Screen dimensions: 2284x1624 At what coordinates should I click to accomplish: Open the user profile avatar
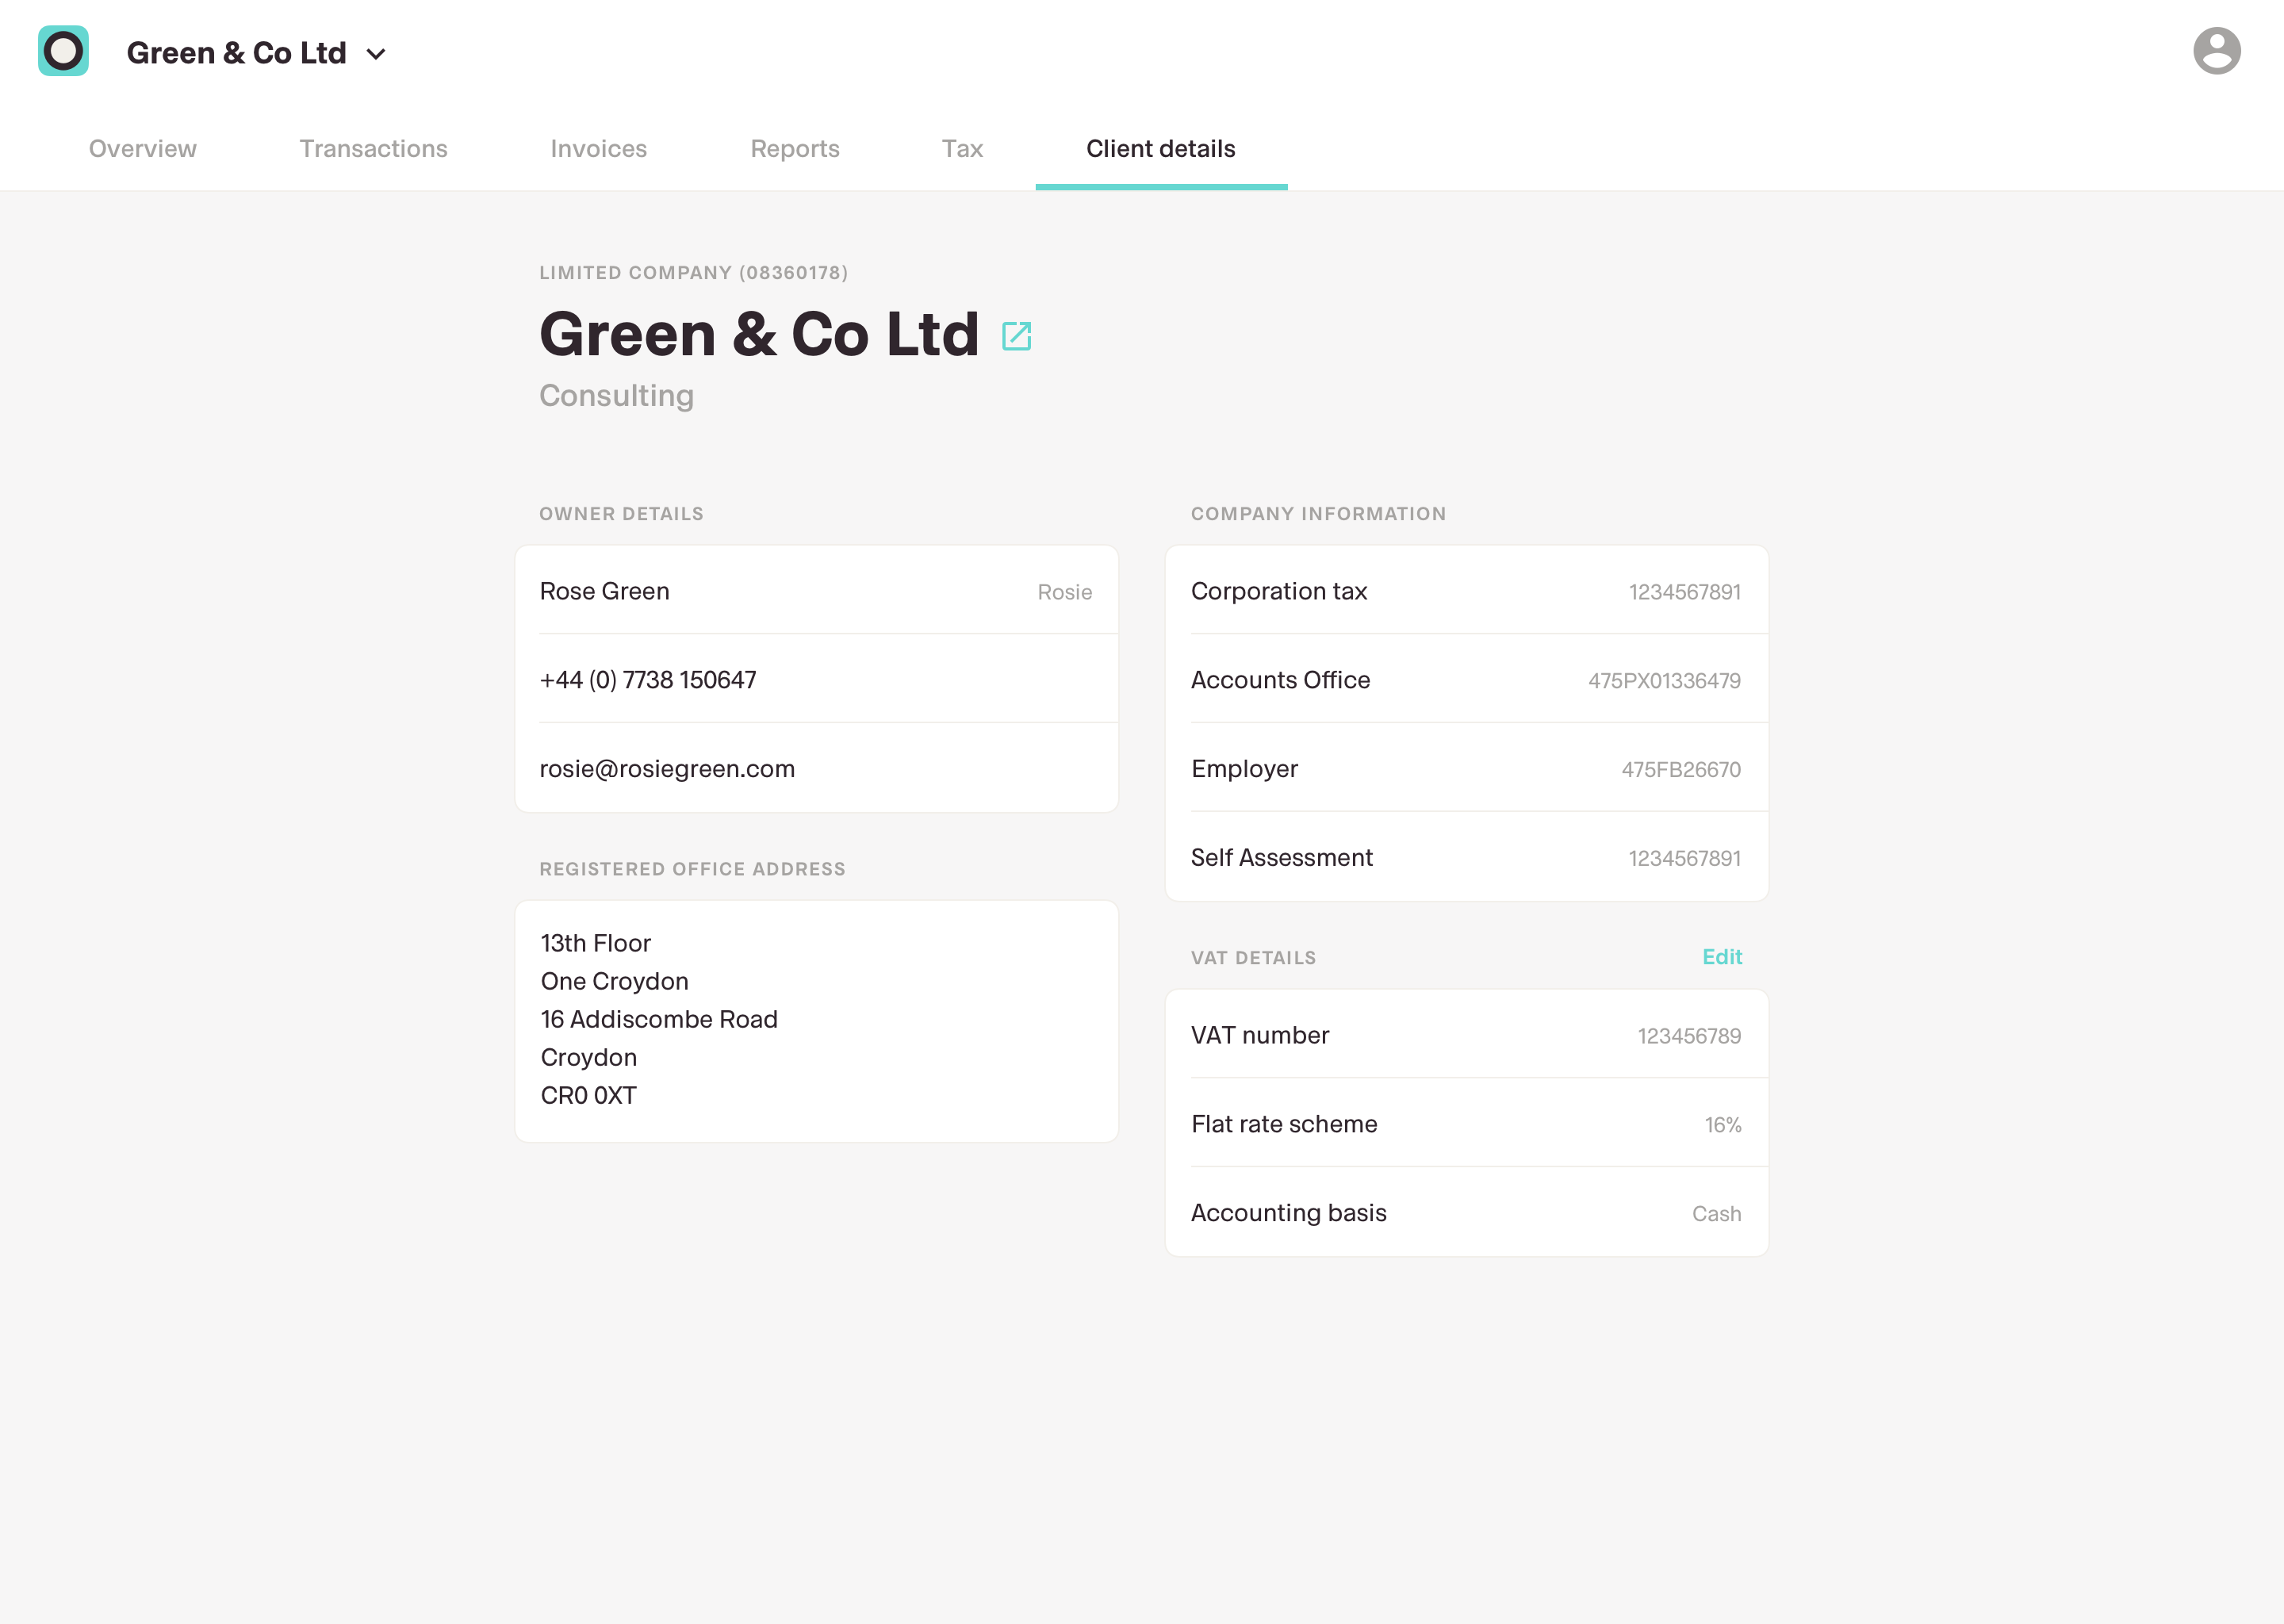2216,51
